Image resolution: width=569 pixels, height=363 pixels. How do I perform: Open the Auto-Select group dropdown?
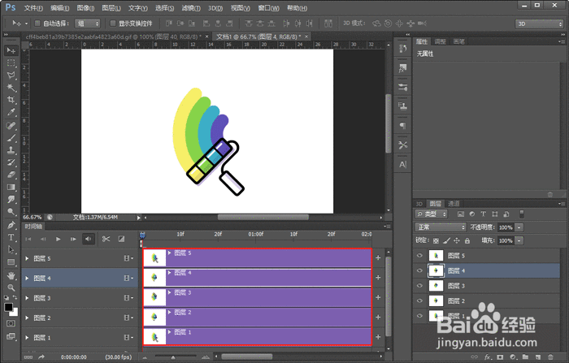(x=87, y=24)
